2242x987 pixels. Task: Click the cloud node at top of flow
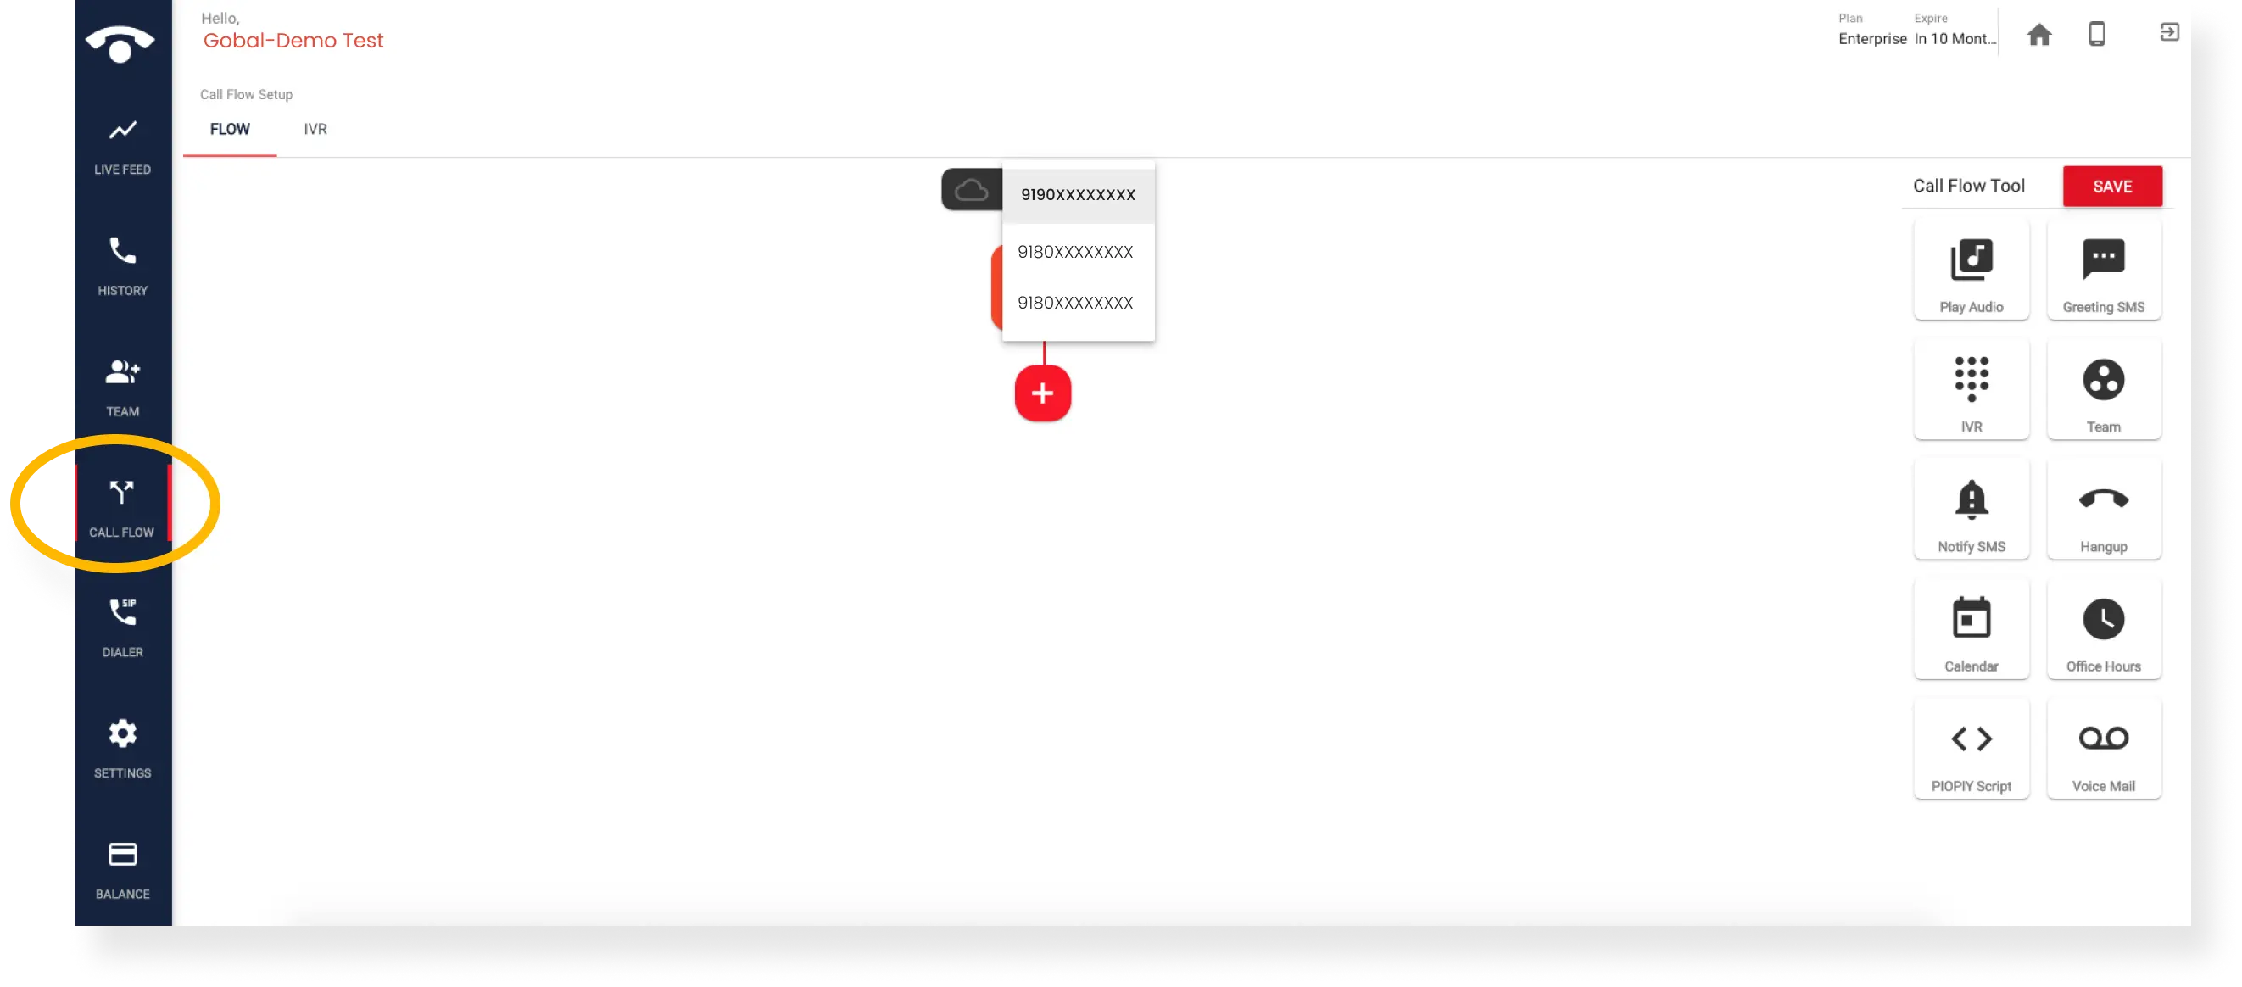(971, 190)
